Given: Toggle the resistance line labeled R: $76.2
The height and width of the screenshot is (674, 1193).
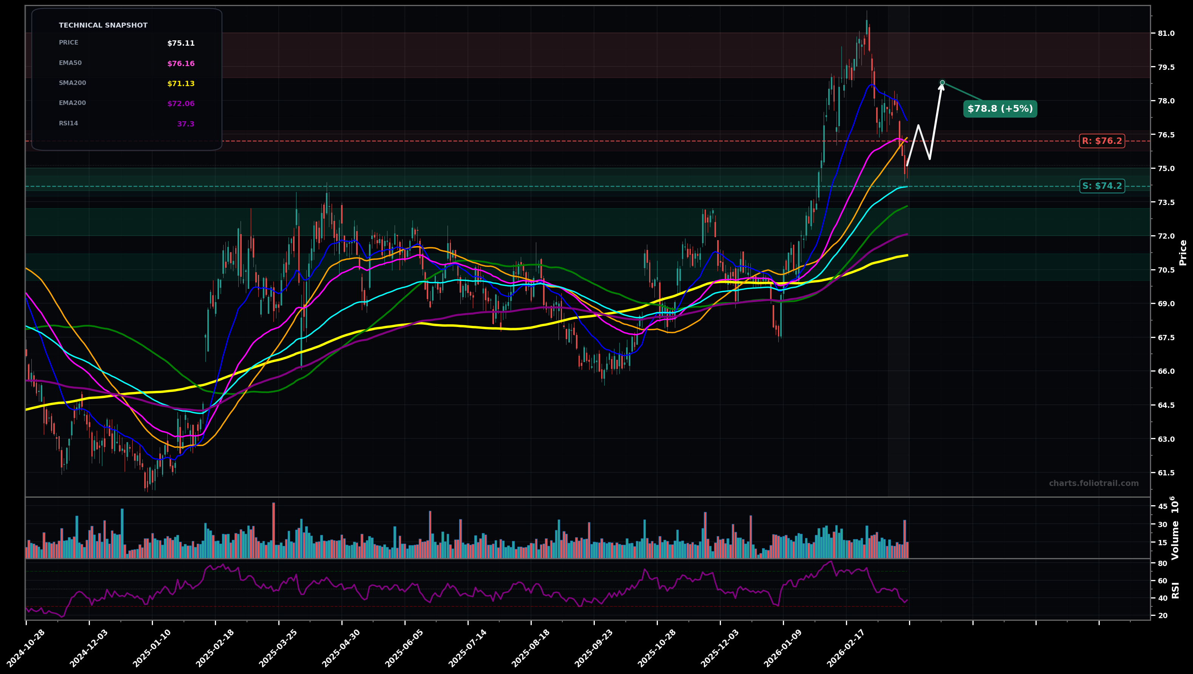Looking at the screenshot, I should point(1102,141).
